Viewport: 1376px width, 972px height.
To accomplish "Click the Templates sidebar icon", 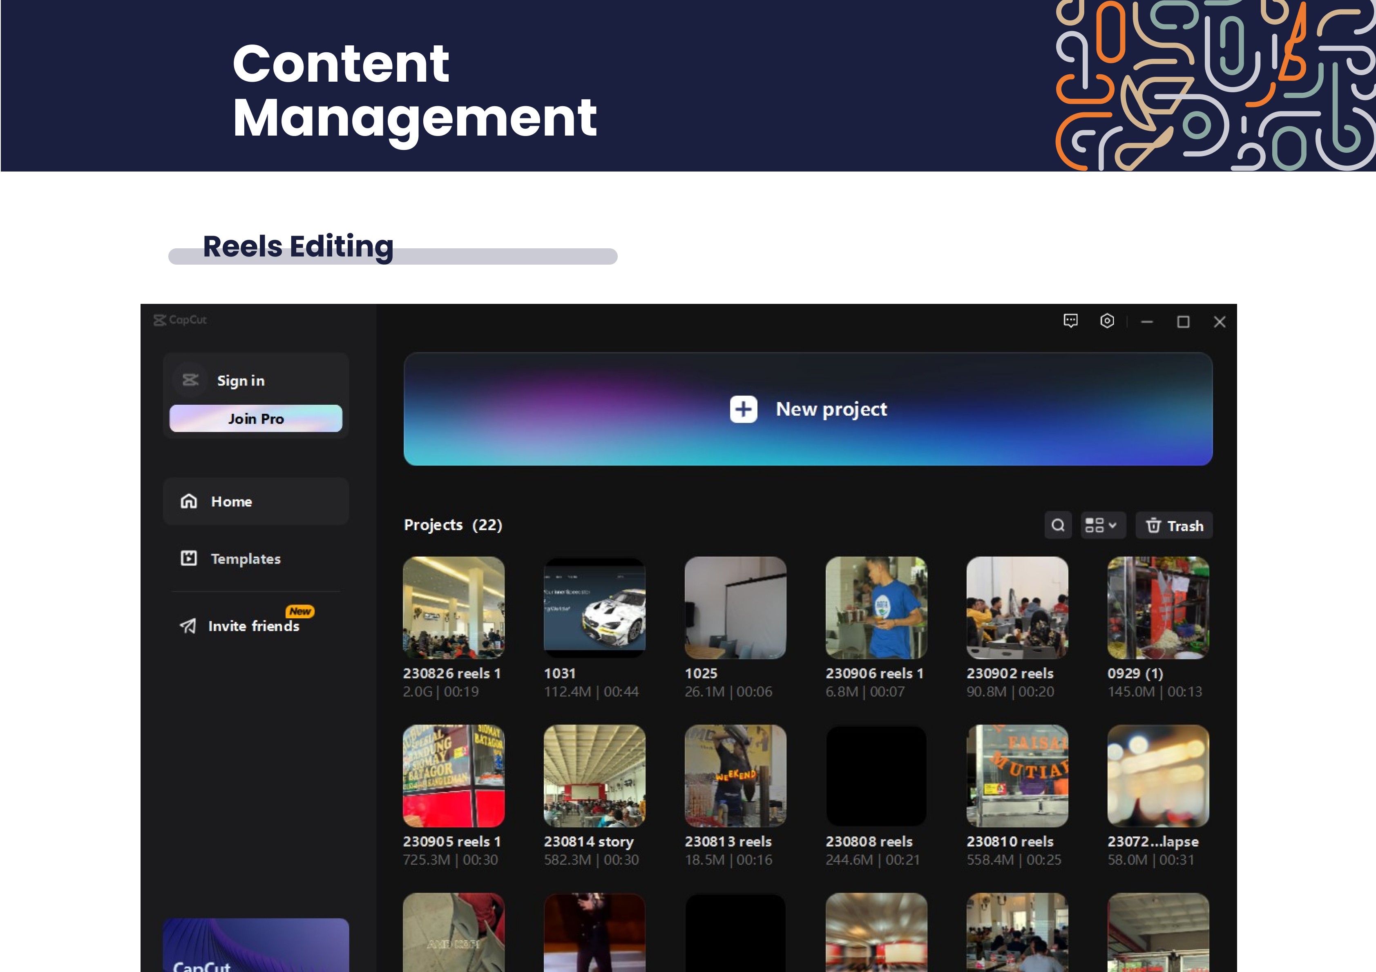I will (x=189, y=558).
